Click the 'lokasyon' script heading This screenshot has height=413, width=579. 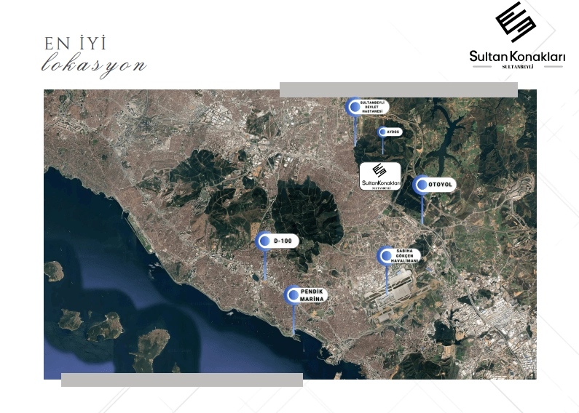coord(94,65)
